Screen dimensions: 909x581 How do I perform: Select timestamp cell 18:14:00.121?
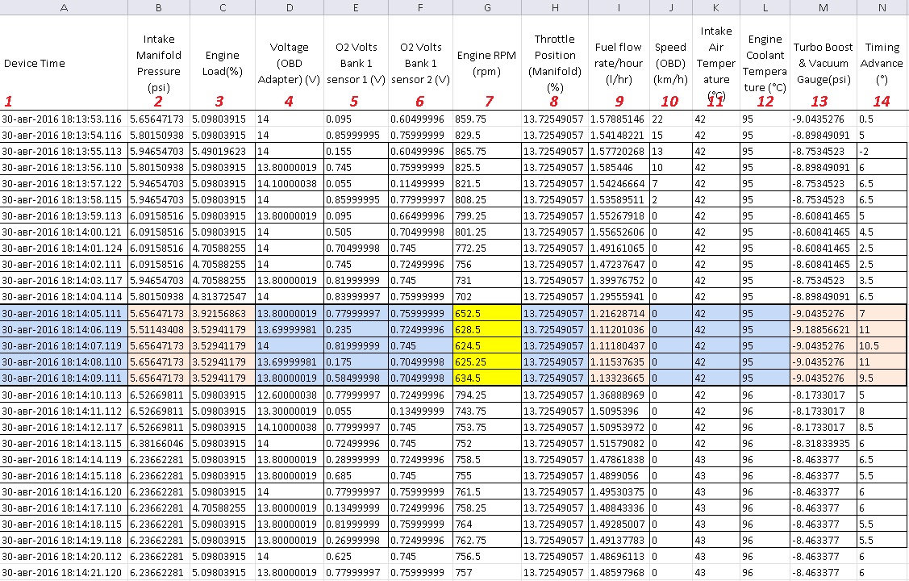click(x=64, y=232)
